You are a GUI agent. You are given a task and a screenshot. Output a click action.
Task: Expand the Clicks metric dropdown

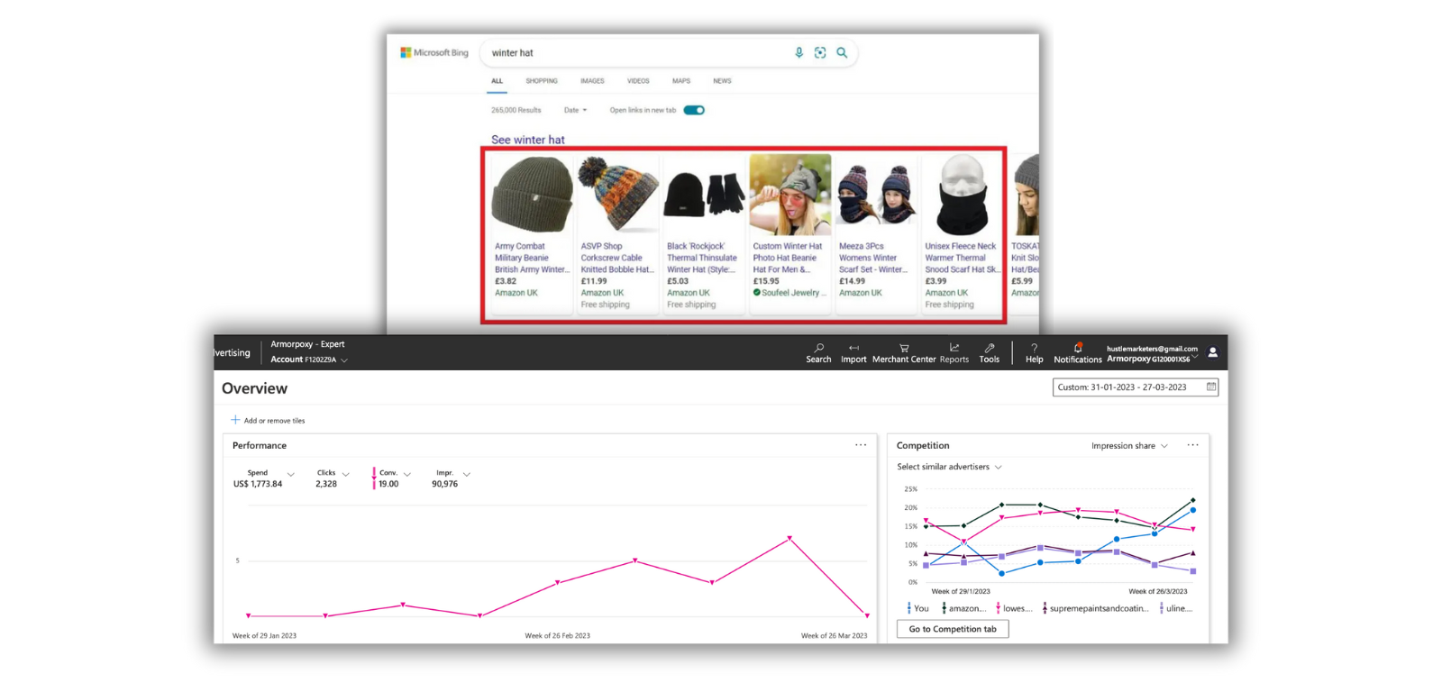345,474
